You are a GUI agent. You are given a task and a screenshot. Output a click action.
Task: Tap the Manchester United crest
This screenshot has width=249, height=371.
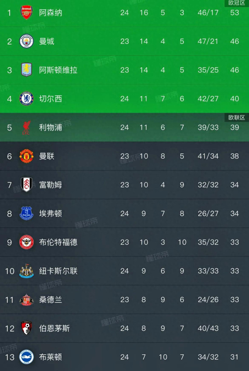26,156
